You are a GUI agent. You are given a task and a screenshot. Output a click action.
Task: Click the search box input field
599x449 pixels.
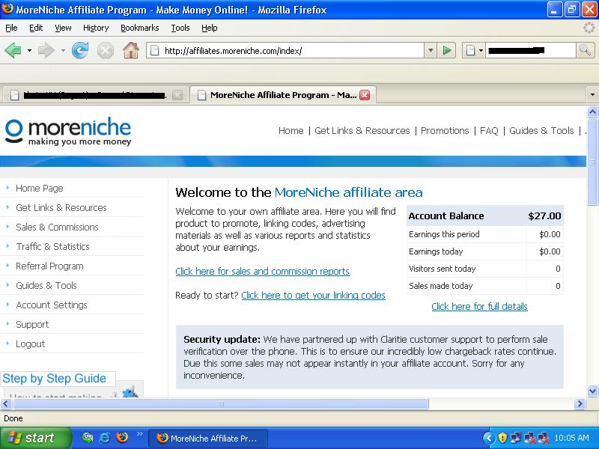click(531, 50)
